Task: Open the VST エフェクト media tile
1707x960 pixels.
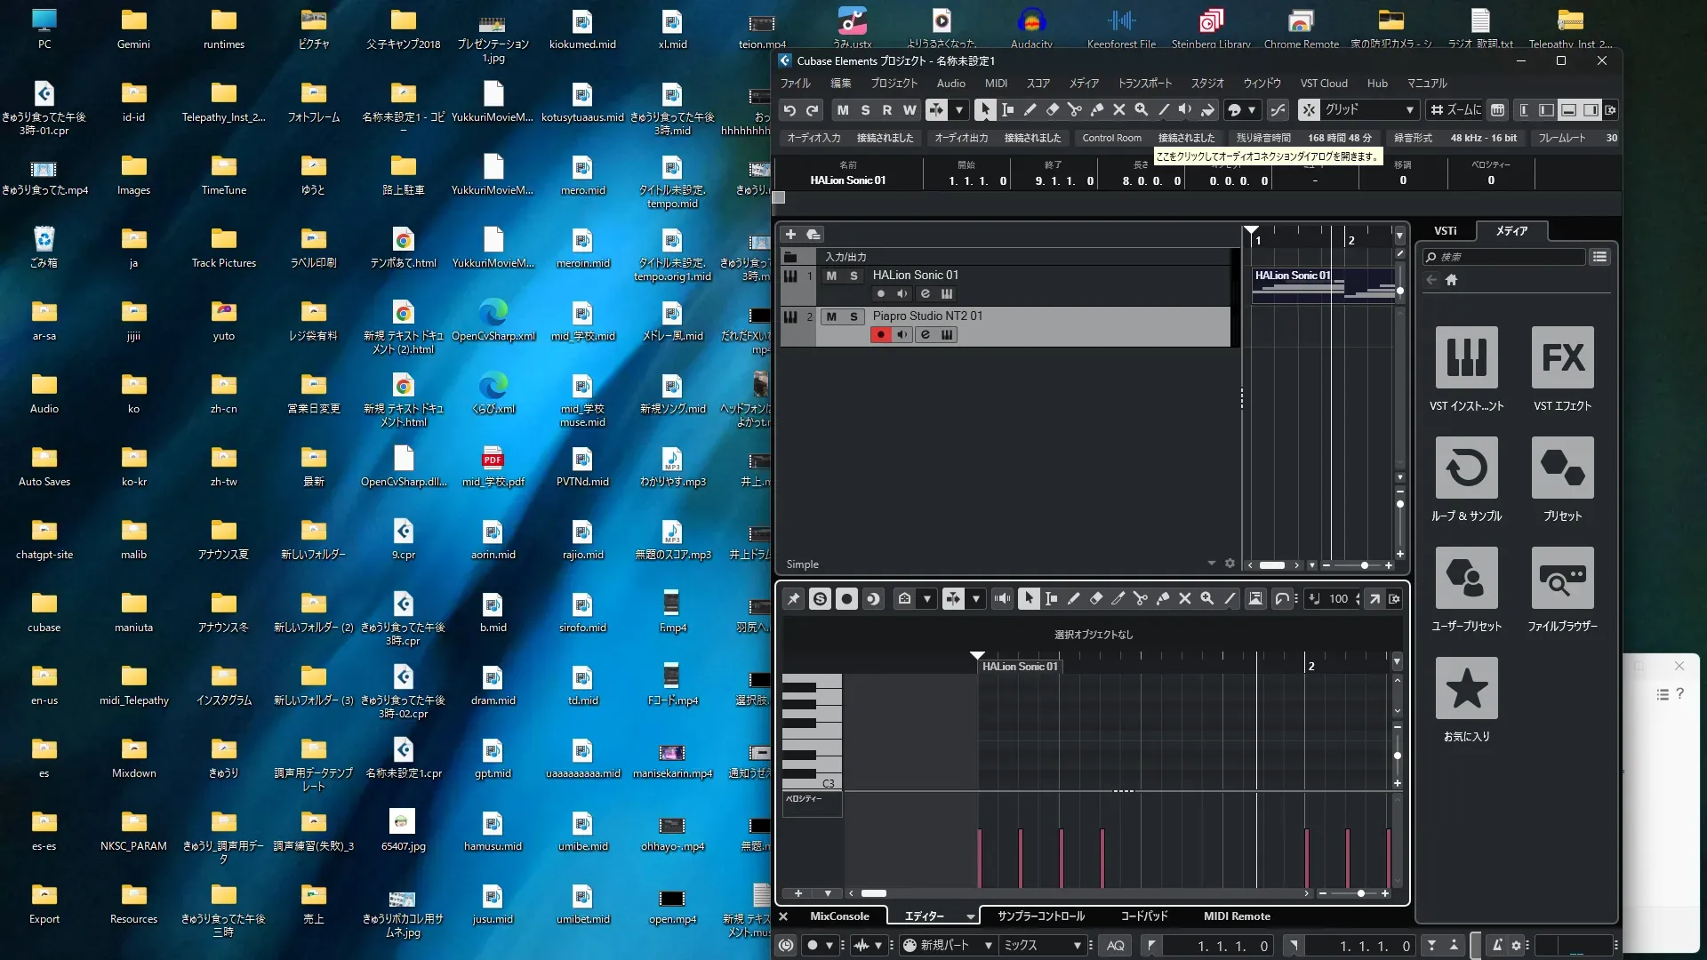Action: [x=1562, y=358]
